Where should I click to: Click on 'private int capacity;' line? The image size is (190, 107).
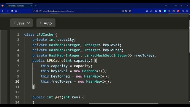(x=54, y=40)
